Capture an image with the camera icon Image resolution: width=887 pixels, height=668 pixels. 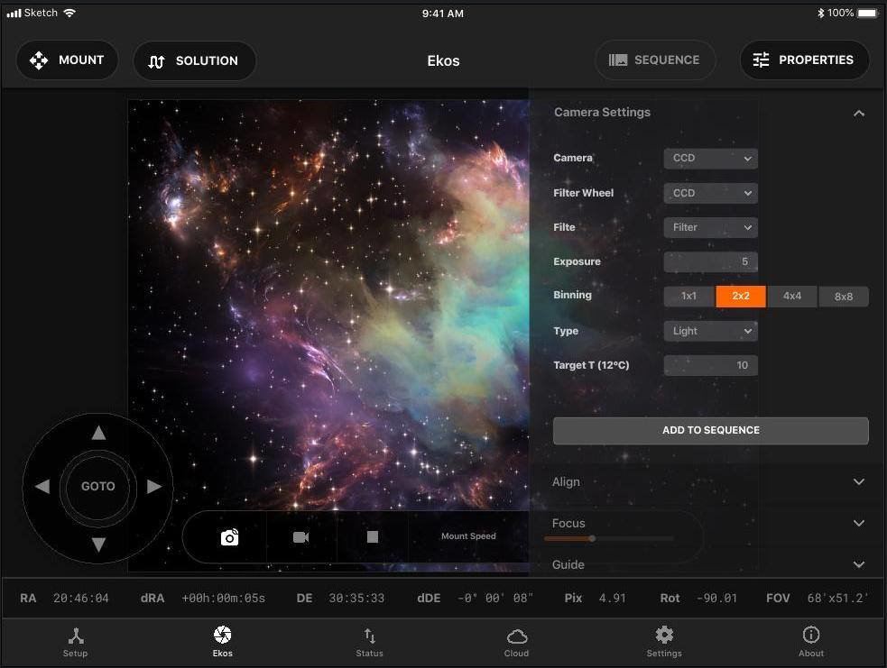pyautogui.click(x=230, y=537)
